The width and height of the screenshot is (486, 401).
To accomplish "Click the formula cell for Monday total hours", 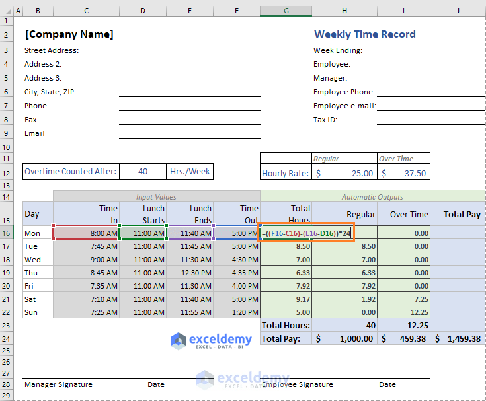I will [x=306, y=233].
